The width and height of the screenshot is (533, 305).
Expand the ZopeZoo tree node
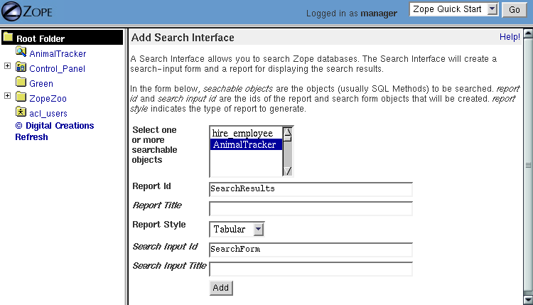point(7,96)
